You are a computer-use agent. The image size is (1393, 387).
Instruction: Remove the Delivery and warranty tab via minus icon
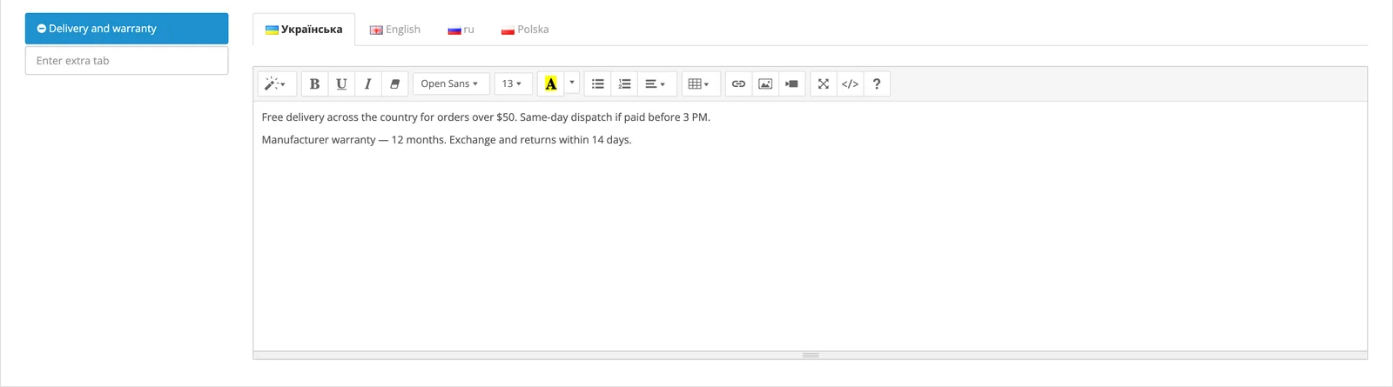point(41,29)
